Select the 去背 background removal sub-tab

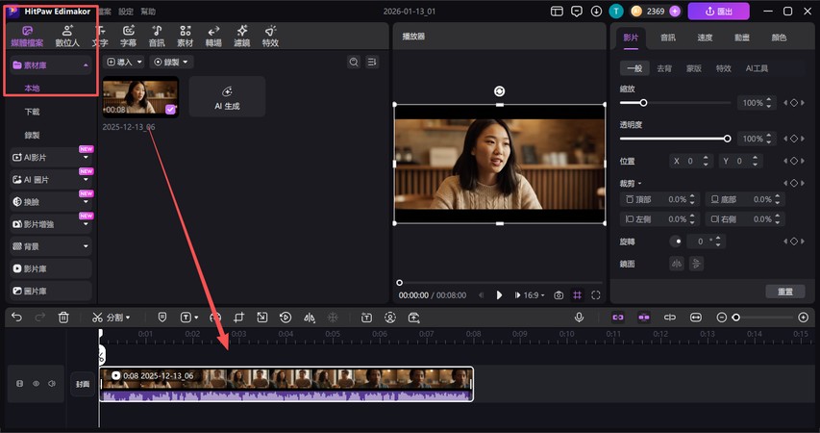coord(664,68)
